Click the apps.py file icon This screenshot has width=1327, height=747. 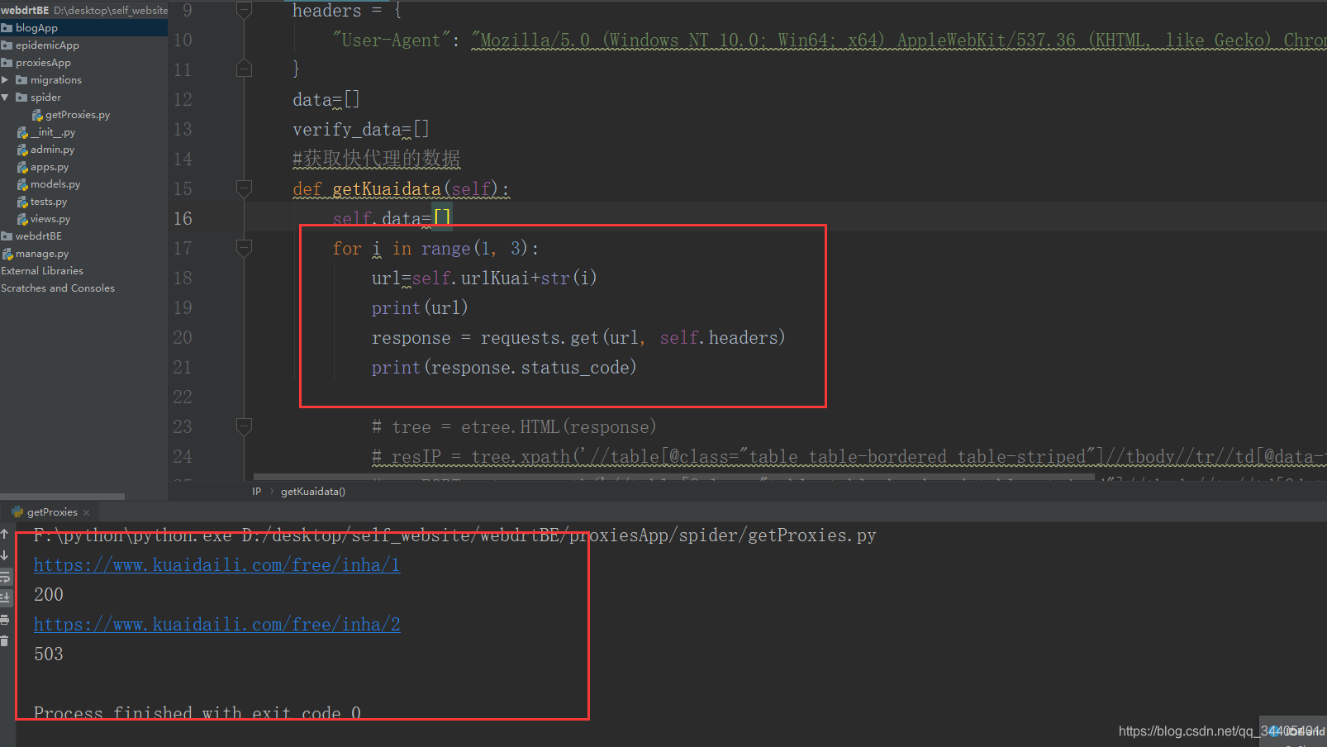point(22,167)
